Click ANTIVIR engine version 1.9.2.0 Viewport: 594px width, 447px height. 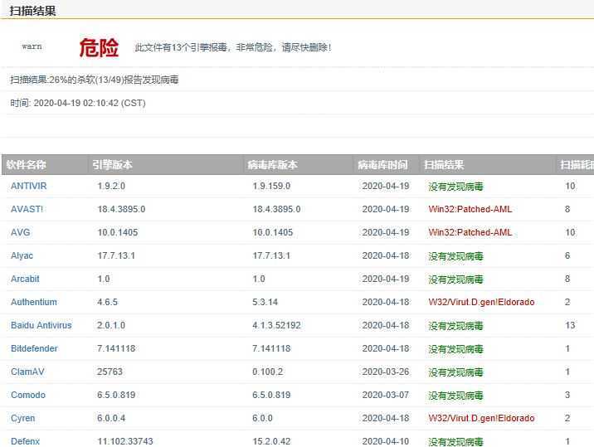tap(111, 186)
